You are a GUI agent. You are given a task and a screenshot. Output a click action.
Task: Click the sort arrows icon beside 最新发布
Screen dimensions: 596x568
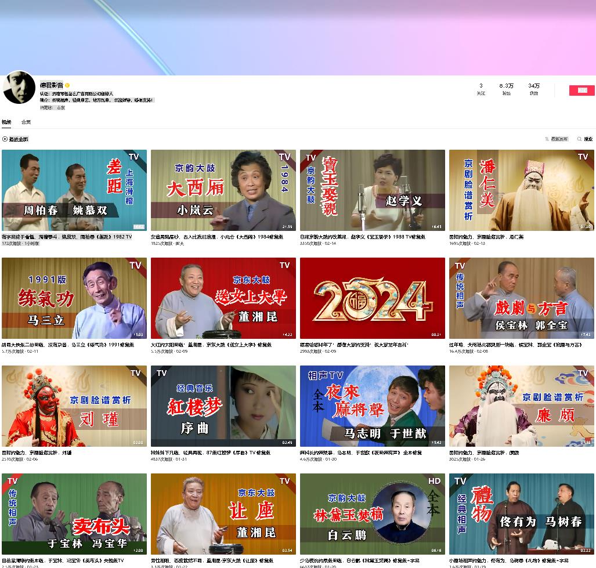pos(547,139)
